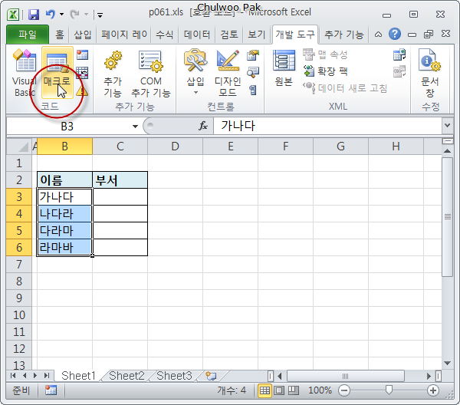Screen dimensions: 460x405
Task: Click the 원본 (Source) XML icon
Action: tap(284, 69)
